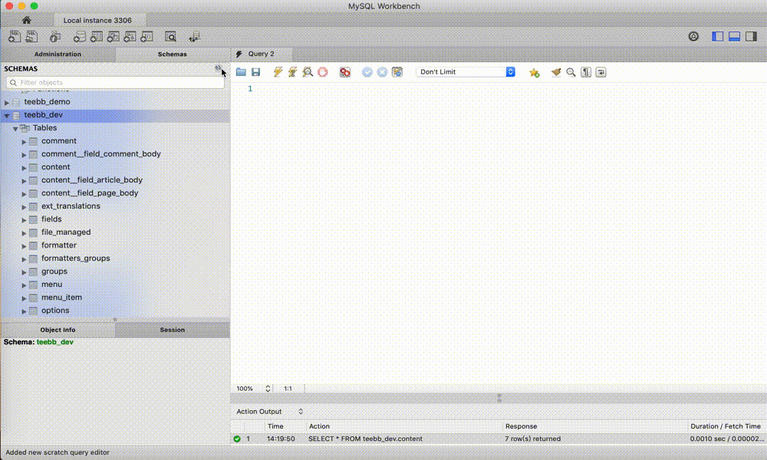767x460 pixels.
Task: Expand the teebb_demo schema
Action: pyautogui.click(x=7, y=102)
